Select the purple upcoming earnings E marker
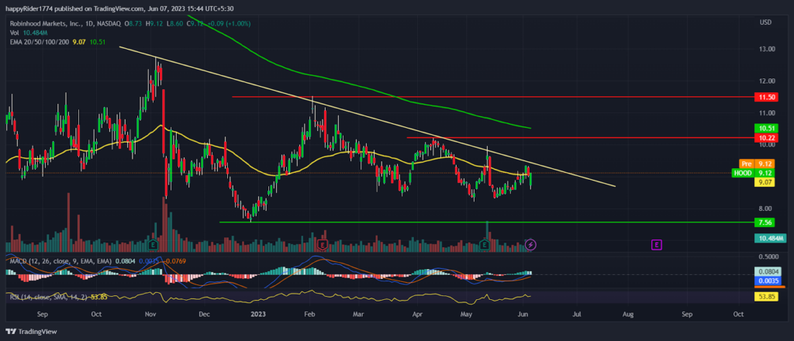 pos(657,246)
